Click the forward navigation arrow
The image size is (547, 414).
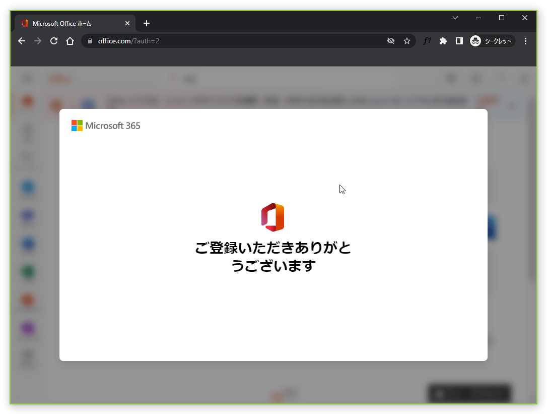(x=38, y=41)
